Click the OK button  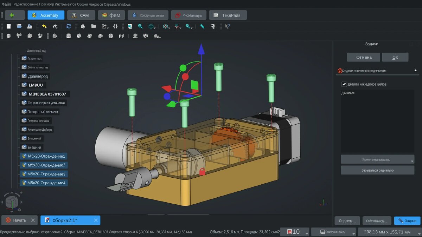tap(395, 57)
